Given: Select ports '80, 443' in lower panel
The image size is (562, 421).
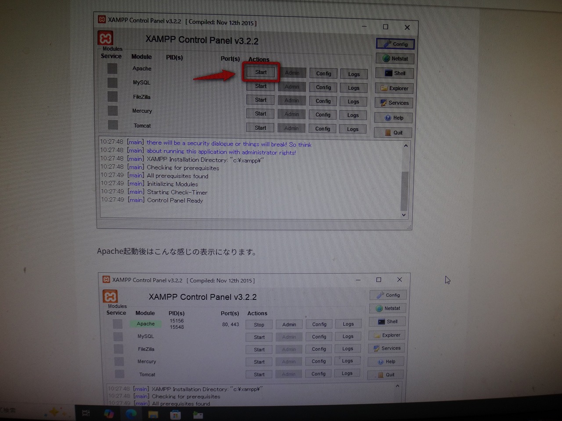Looking at the screenshot, I should (x=231, y=325).
